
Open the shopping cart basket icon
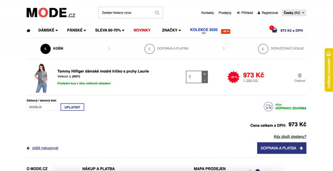click(274, 30)
